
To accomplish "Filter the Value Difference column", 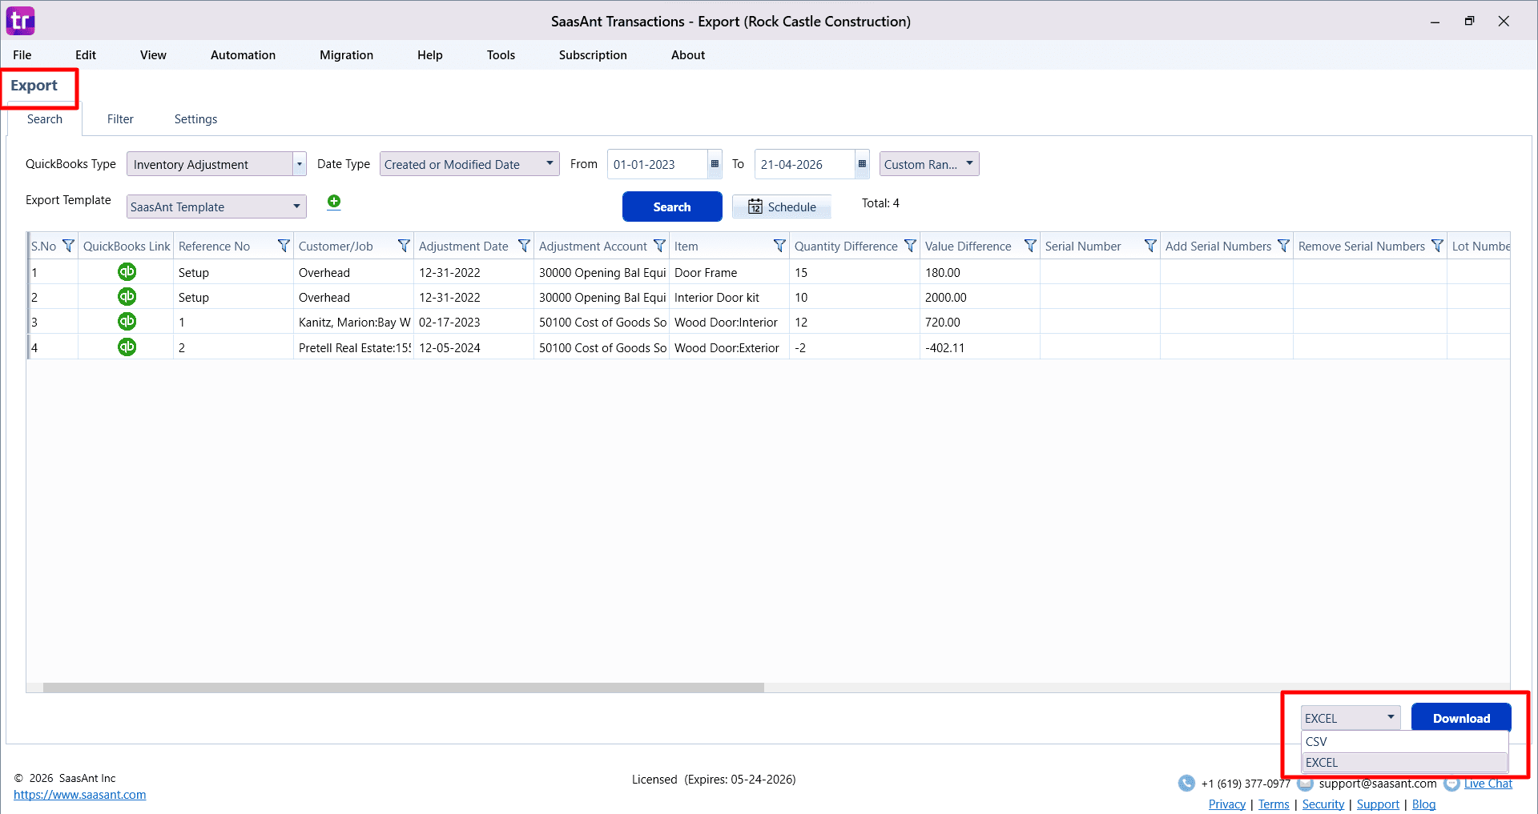I will pos(1030,246).
